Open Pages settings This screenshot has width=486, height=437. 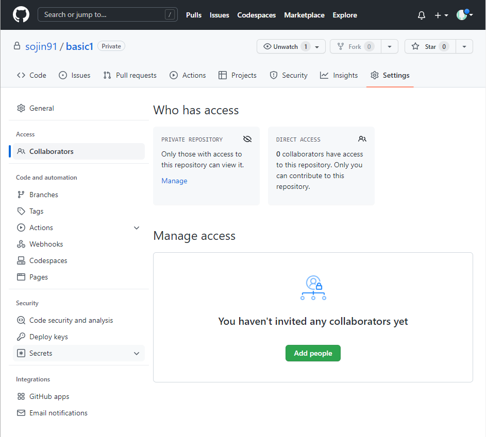click(x=79, y=277)
